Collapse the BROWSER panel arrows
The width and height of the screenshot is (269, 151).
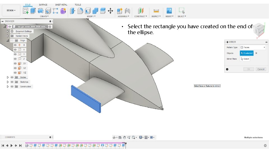click(3, 22)
